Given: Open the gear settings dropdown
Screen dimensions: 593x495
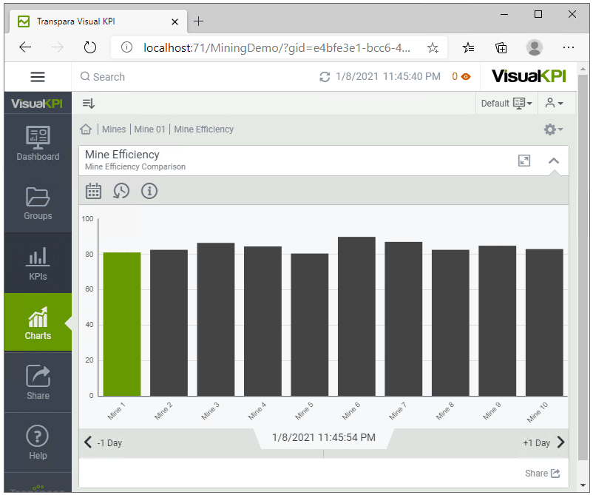Looking at the screenshot, I should point(552,129).
